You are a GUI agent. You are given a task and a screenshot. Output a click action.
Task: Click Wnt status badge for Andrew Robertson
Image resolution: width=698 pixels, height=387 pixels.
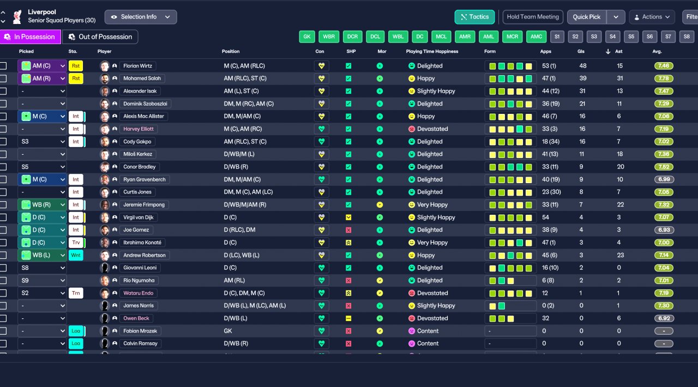tap(76, 255)
